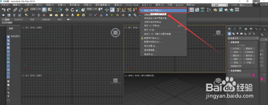The image size is (268, 105).
Task: Toggle lights display in scene explorer
Action: pos(8,44)
